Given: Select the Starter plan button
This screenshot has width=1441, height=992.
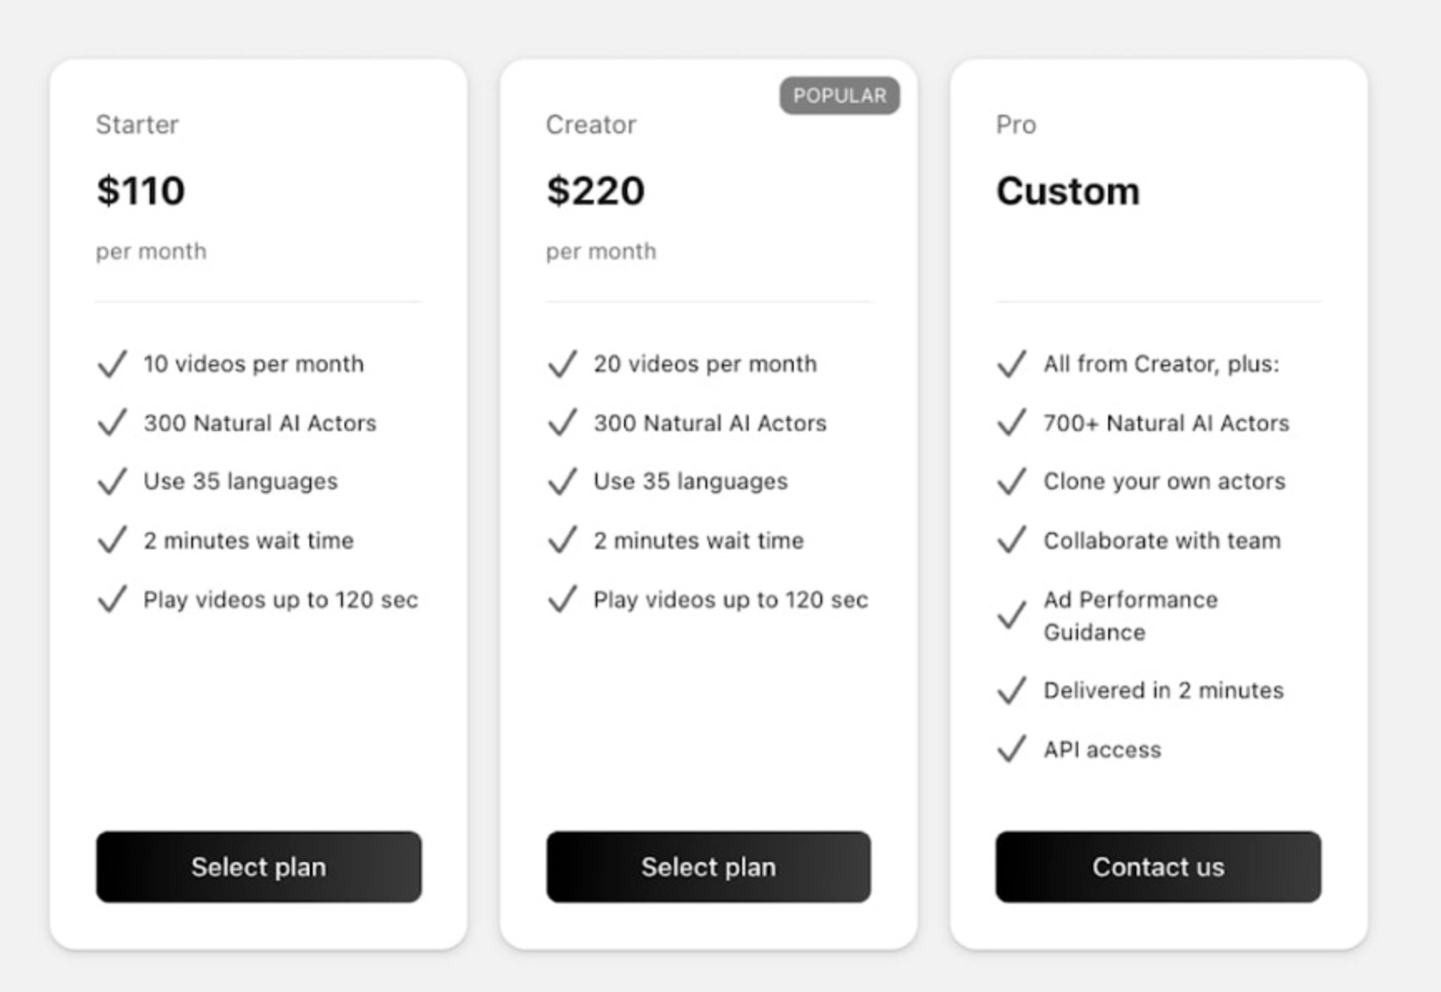Looking at the screenshot, I should [259, 866].
